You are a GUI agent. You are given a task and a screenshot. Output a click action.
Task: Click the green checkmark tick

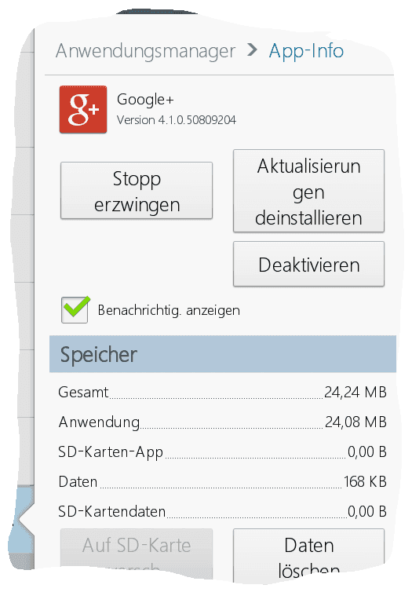77,306
